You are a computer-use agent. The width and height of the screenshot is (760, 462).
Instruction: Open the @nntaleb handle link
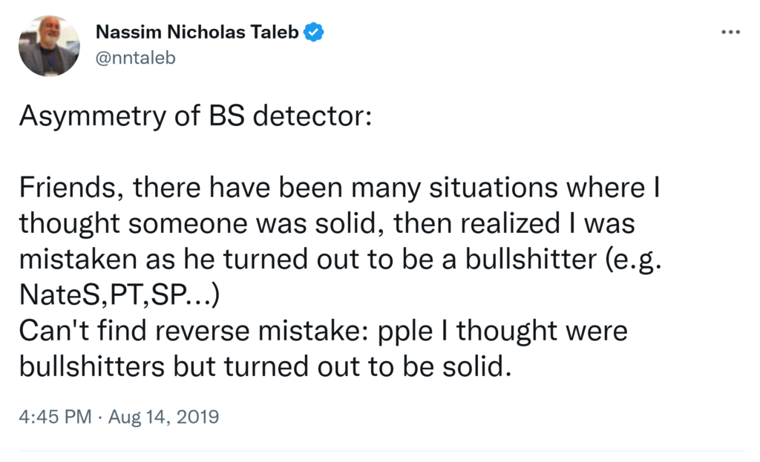[136, 57]
